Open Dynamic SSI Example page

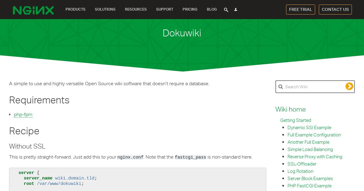pyautogui.click(x=309, y=128)
